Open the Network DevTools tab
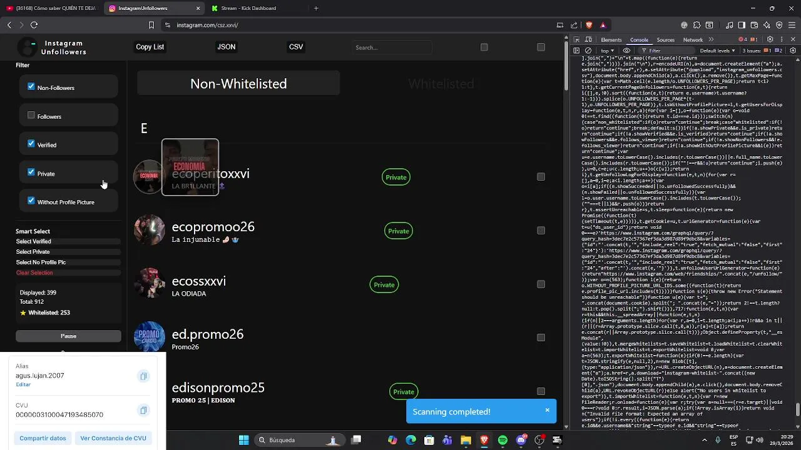Screen dimensions: 801x450 pos(693,39)
